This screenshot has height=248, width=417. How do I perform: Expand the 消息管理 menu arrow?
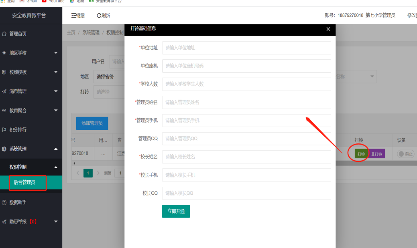pyautogui.click(x=56, y=91)
